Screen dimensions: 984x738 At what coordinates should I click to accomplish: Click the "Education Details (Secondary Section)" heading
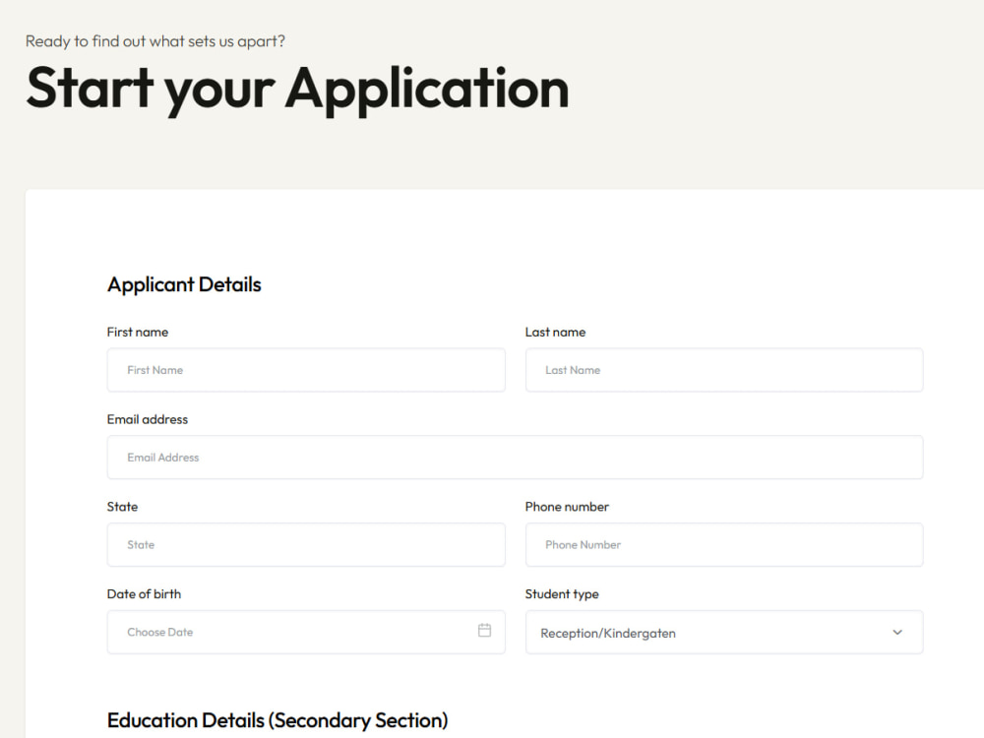[277, 720]
